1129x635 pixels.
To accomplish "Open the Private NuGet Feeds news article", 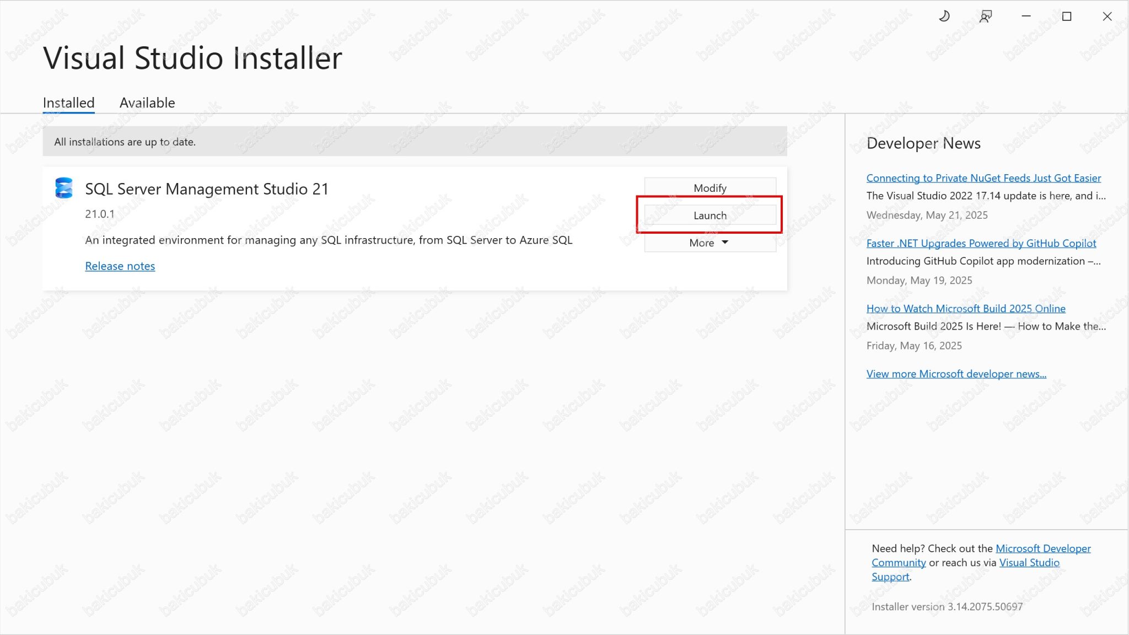I will coord(983,177).
